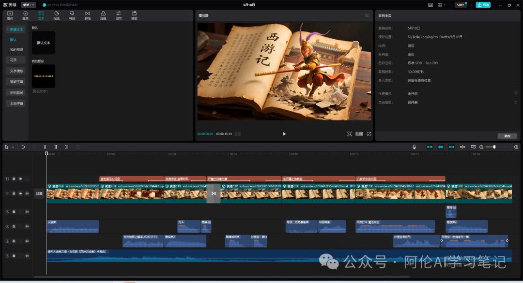Open the 智能字幕 smart captions category
The width and height of the screenshot is (523, 283).
[15, 82]
